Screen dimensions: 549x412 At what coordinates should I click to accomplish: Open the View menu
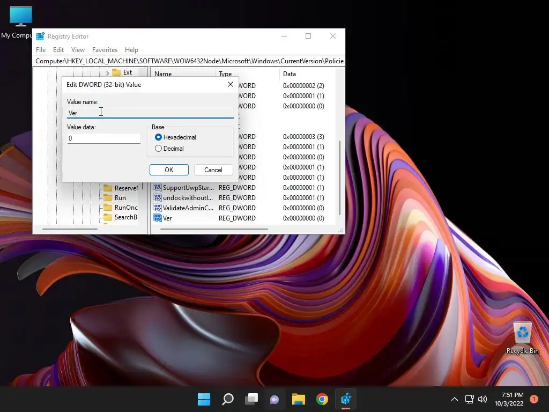point(78,50)
